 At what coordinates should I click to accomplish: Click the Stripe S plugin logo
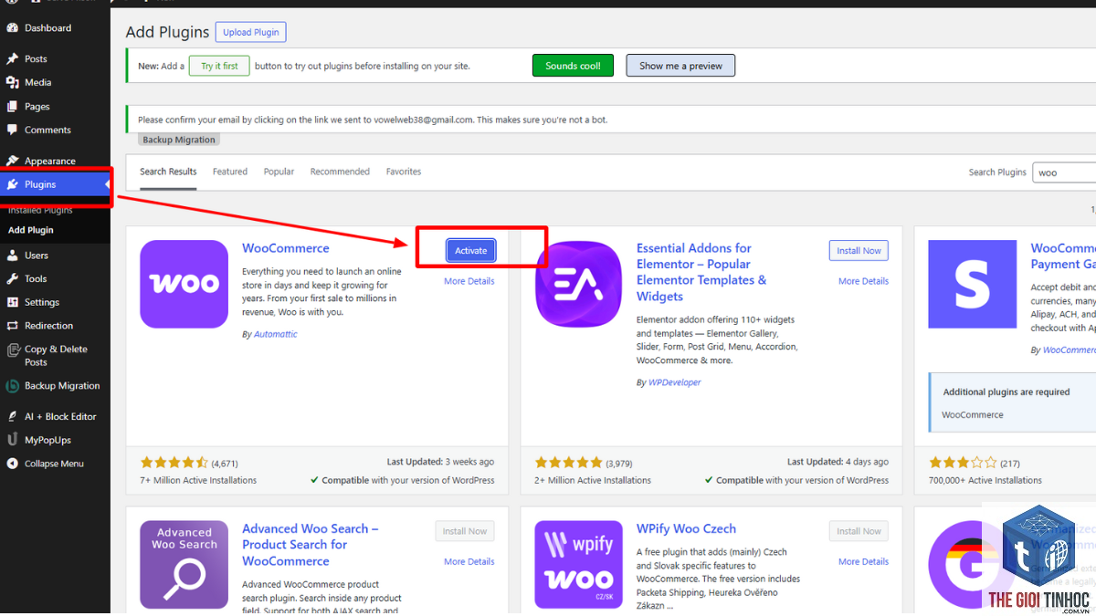click(973, 284)
